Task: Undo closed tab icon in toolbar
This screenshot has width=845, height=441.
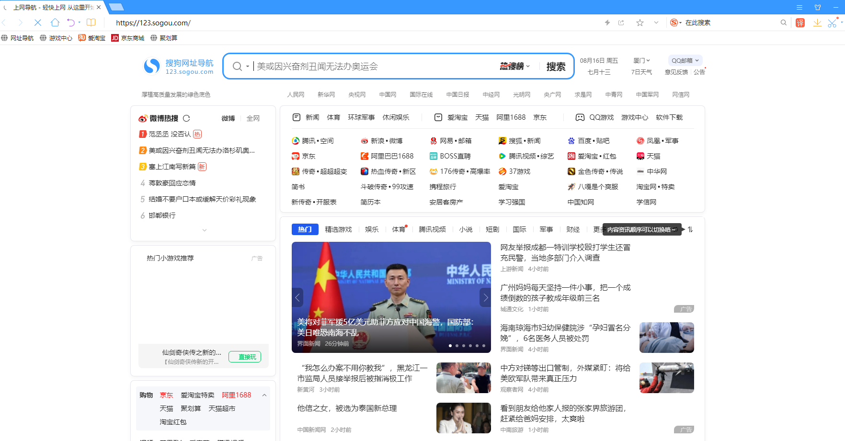Action: (x=71, y=23)
